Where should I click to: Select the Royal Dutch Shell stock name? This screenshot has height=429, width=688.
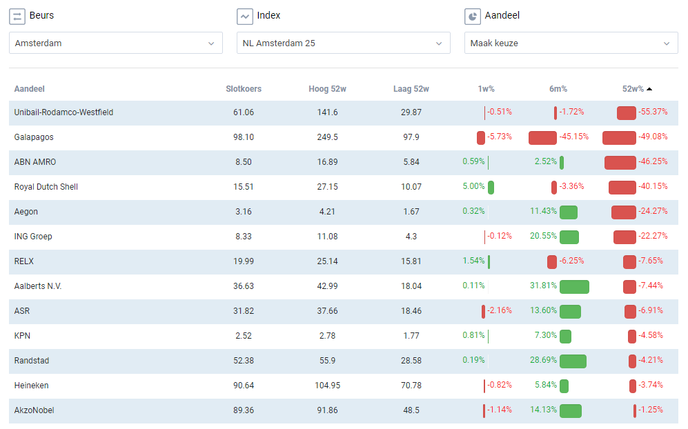tap(46, 187)
